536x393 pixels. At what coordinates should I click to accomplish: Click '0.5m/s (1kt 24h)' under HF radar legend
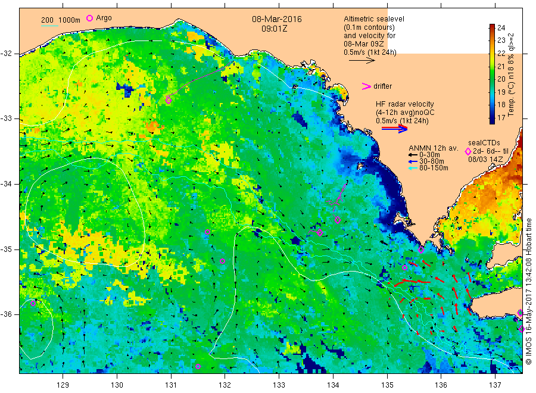click(403, 121)
